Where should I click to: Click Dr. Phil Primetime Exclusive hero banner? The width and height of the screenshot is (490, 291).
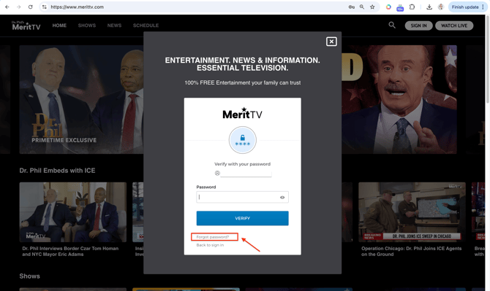[82, 99]
